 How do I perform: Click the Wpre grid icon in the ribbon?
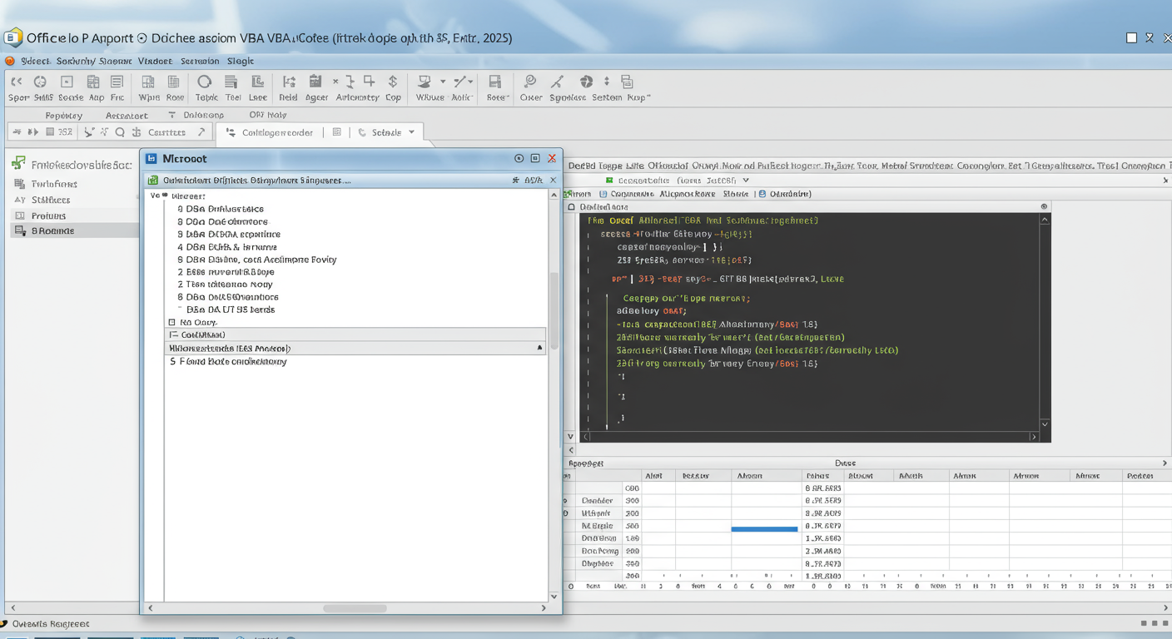148,82
